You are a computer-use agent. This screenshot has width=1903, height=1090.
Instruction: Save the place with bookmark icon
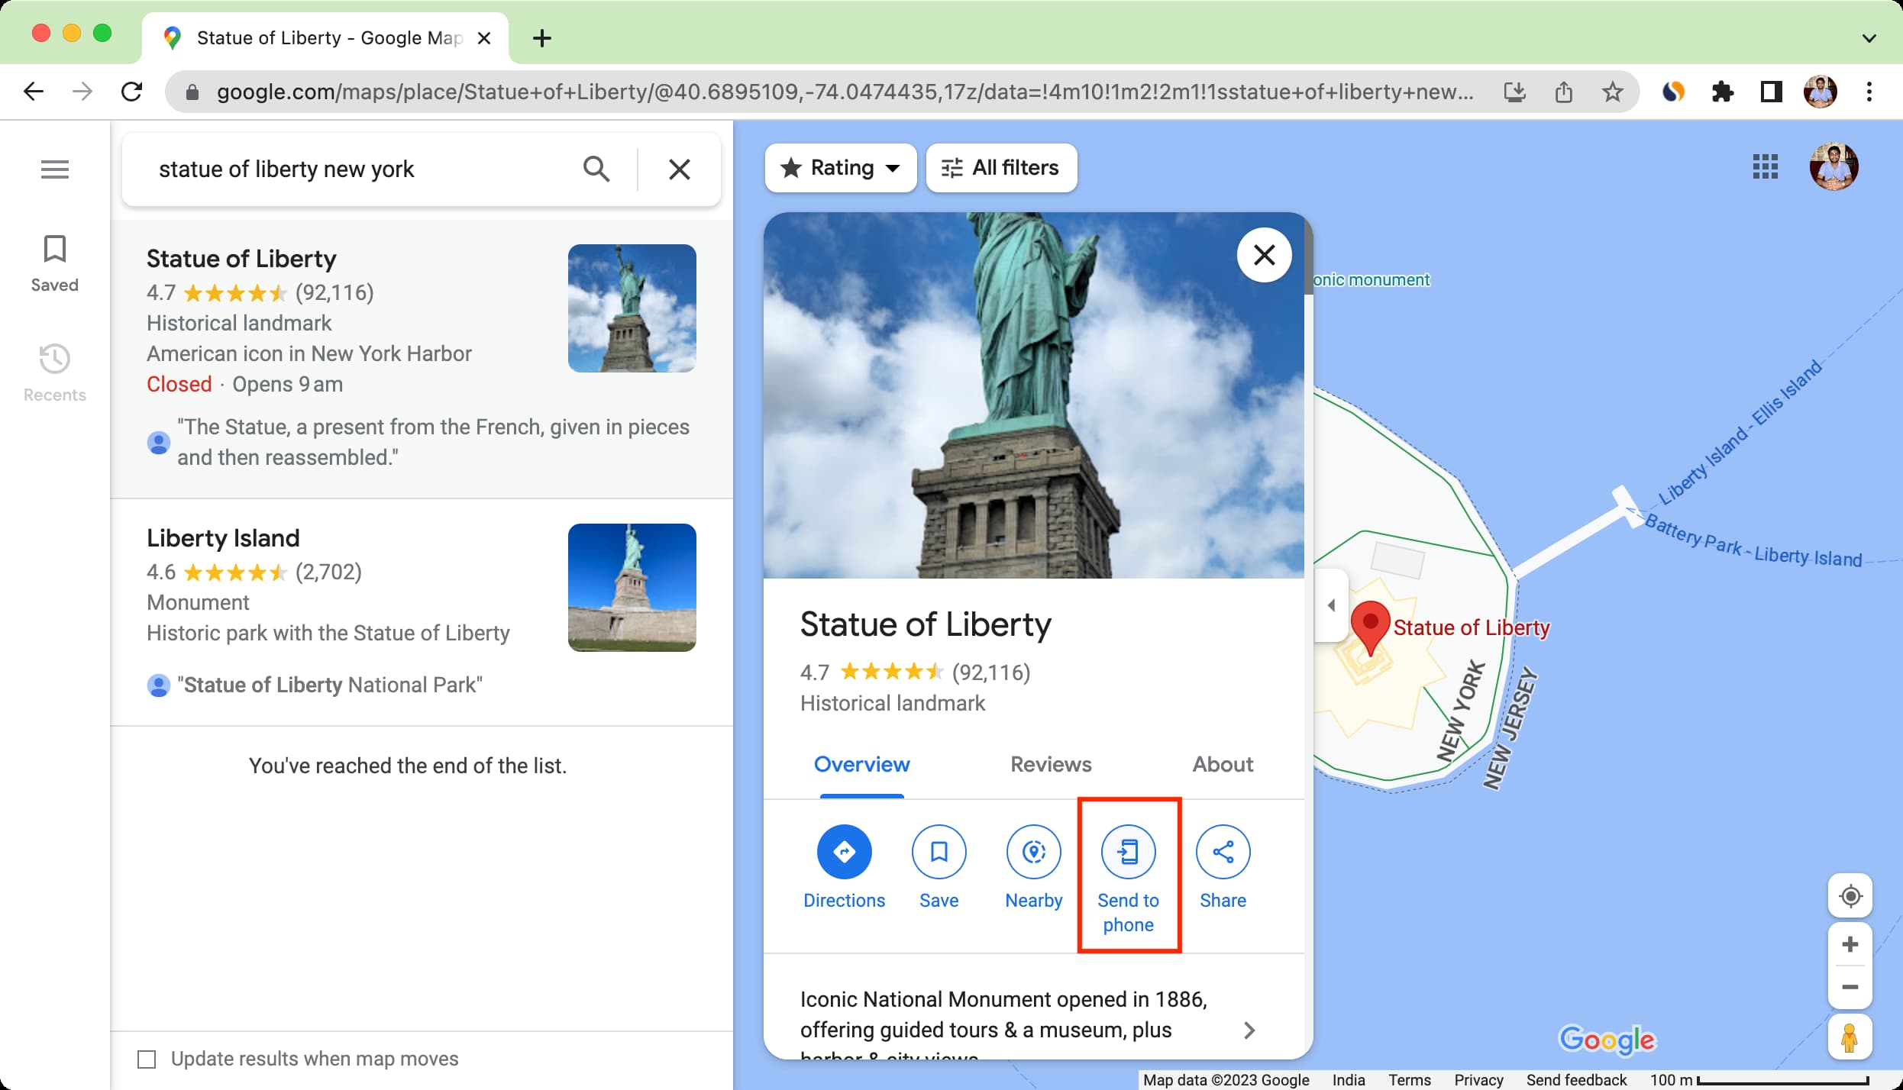tap(939, 852)
